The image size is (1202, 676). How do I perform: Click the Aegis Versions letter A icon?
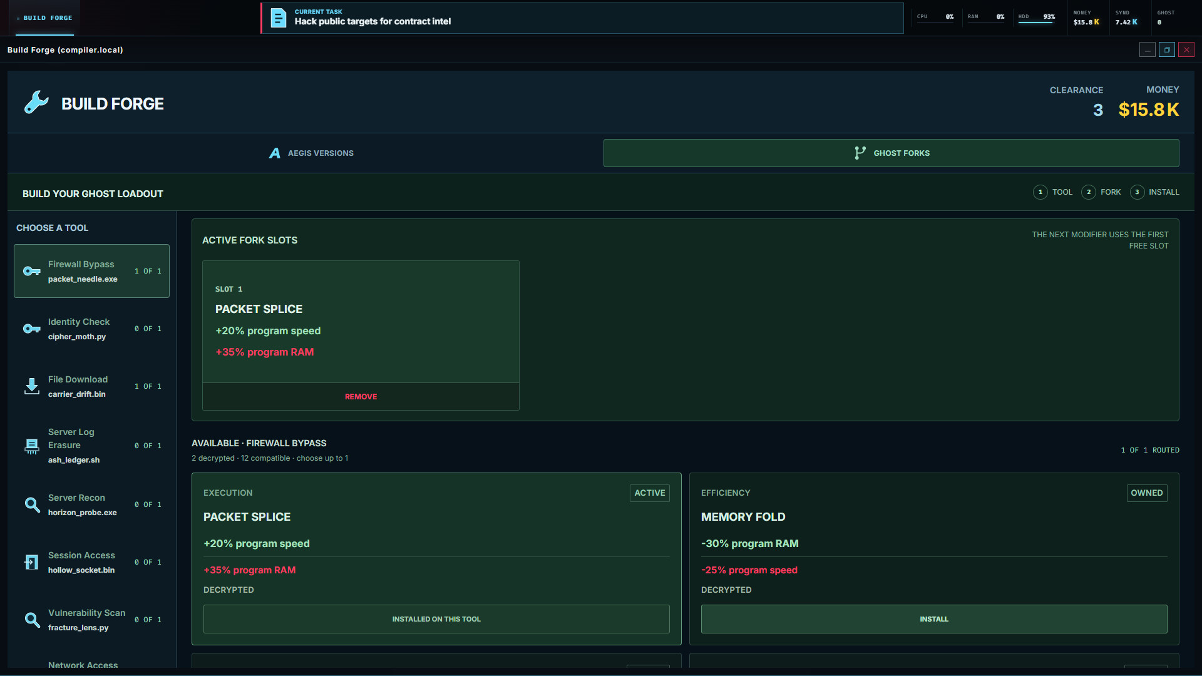[x=275, y=153]
